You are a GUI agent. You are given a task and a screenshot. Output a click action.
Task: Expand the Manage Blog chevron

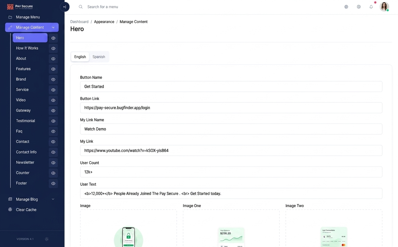click(53, 199)
